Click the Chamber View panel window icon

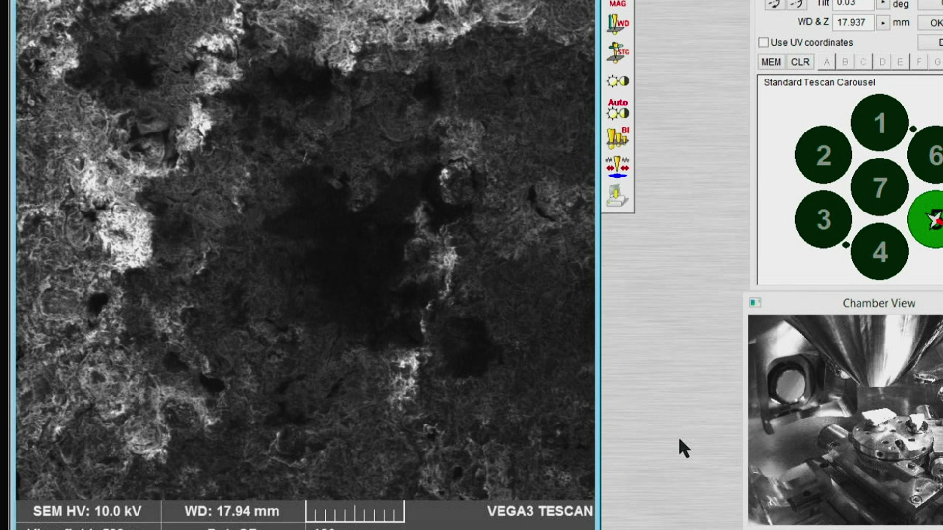point(755,303)
